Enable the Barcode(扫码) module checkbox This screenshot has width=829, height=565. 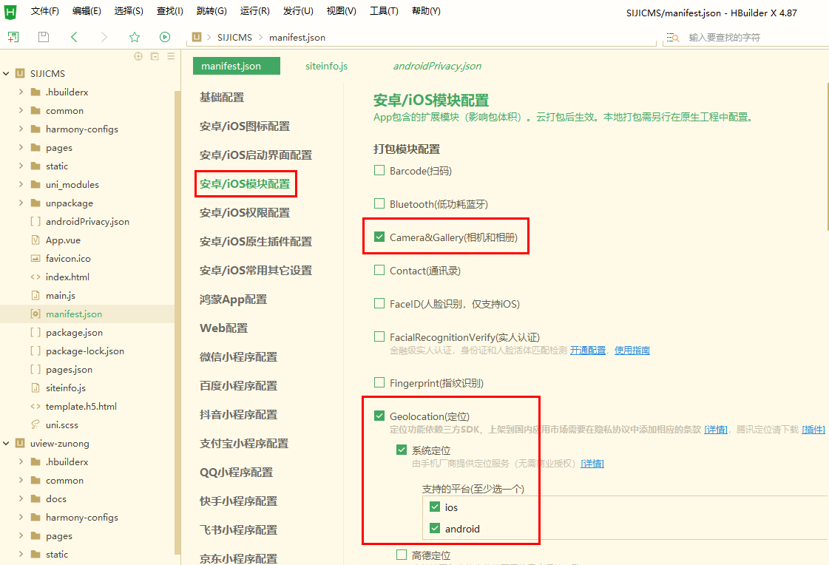pyautogui.click(x=379, y=170)
